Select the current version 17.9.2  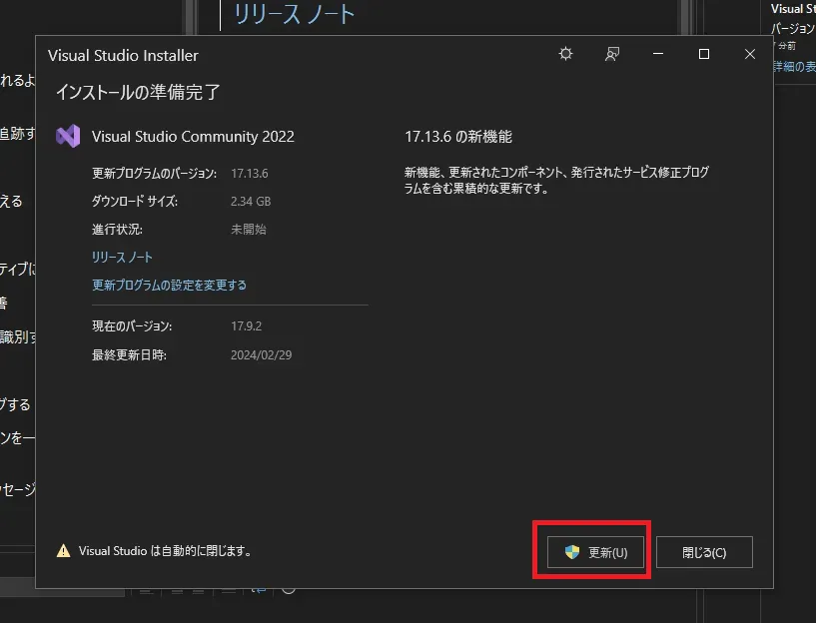(x=246, y=326)
